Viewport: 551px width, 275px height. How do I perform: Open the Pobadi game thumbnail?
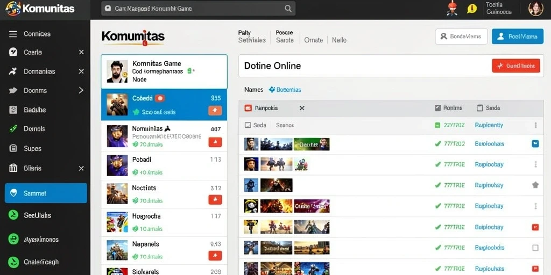point(117,165)
